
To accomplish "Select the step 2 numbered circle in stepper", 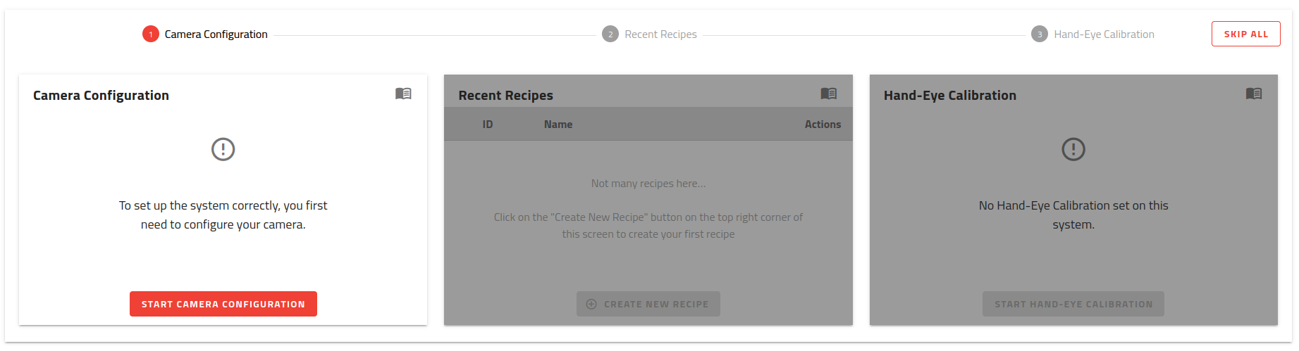I will [x=610, y=34].
